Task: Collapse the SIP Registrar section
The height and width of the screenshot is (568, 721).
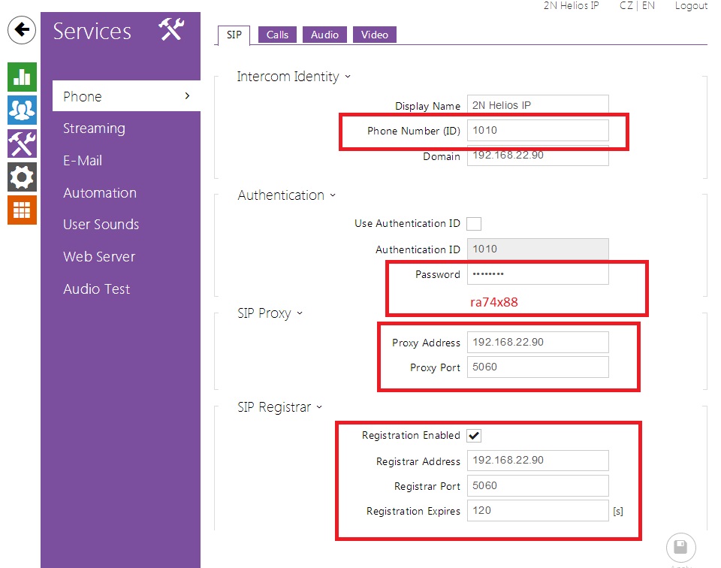Action: point(279,407)
